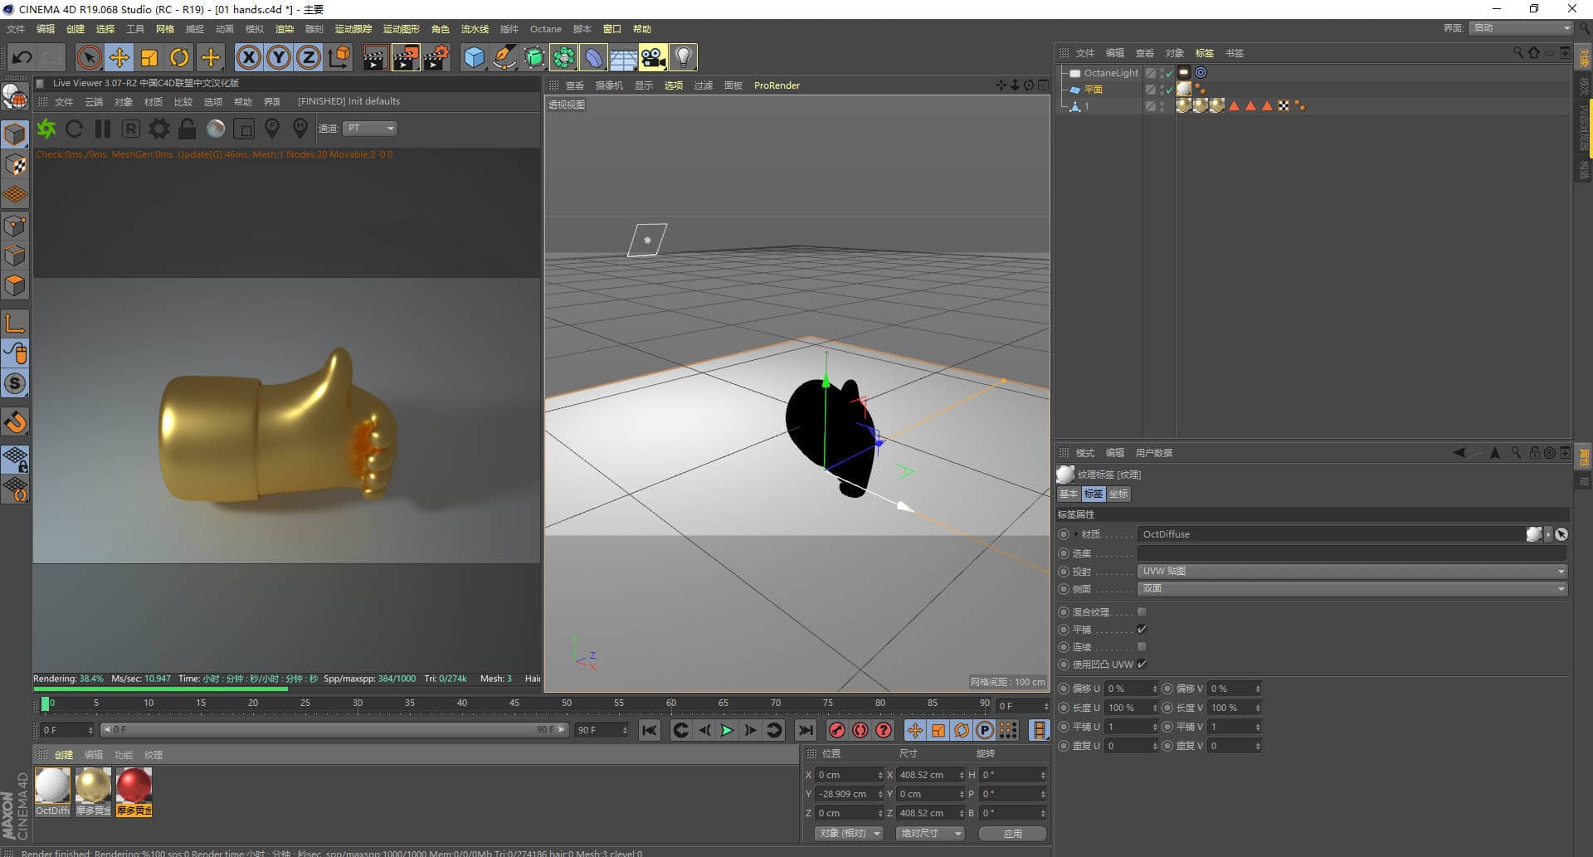
Task: Jump to the animation start
Action: tap(650, 730)
